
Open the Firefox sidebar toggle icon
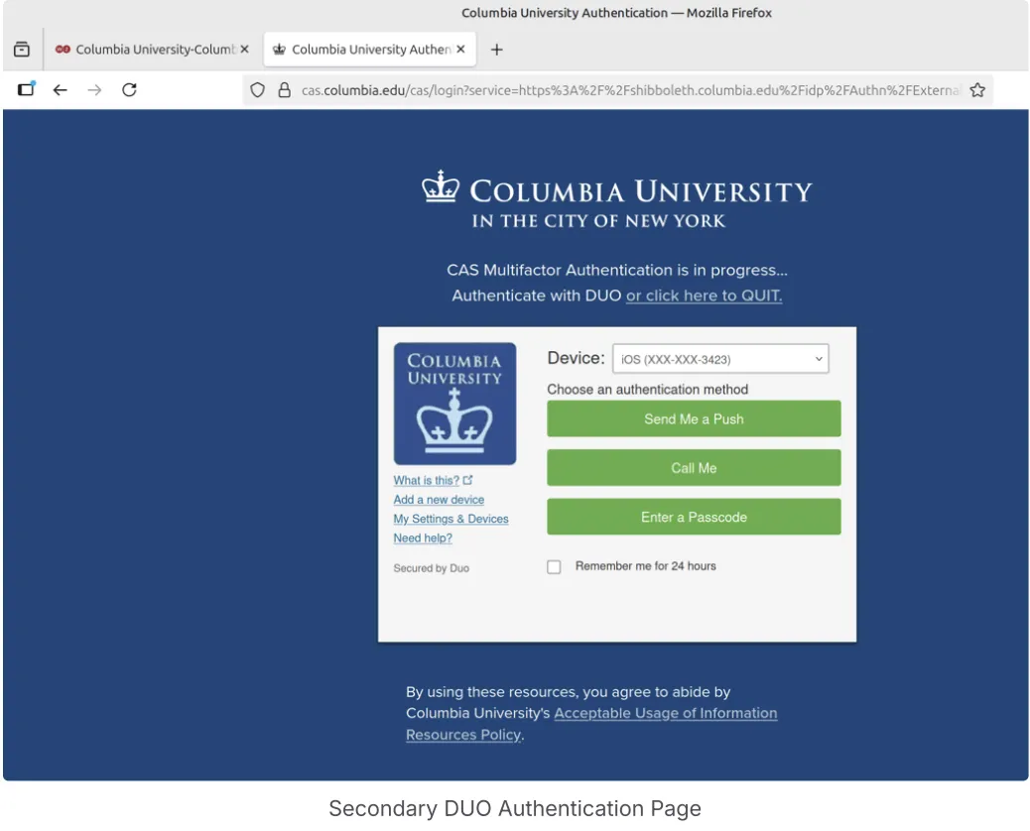click(26, 89)
